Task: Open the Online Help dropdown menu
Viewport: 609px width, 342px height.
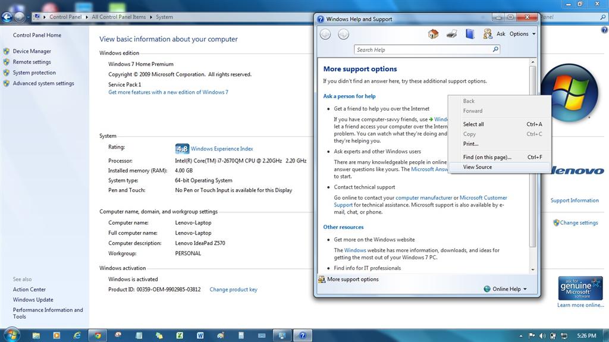Action: (506, 289)
